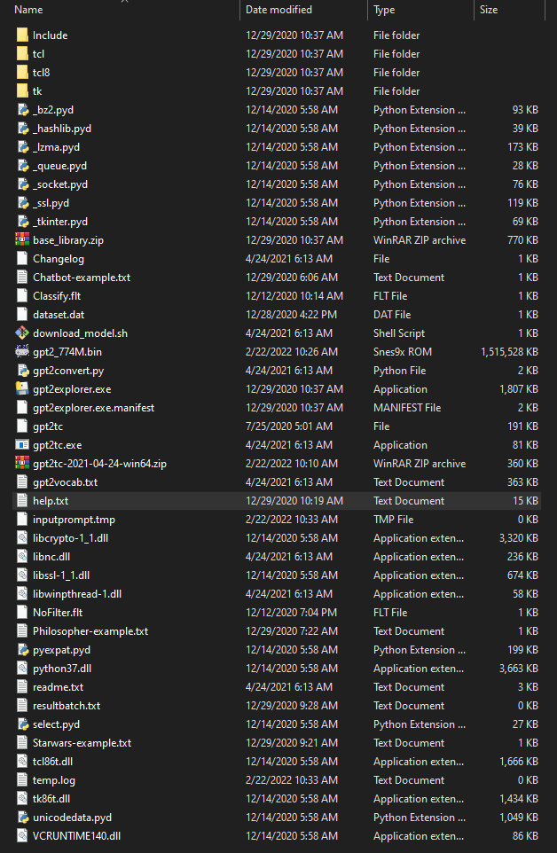Image resolution: width=557 pixels, height=853 pixels.
Task: Select the _queue.pyd file name
Action: [59, 166]
